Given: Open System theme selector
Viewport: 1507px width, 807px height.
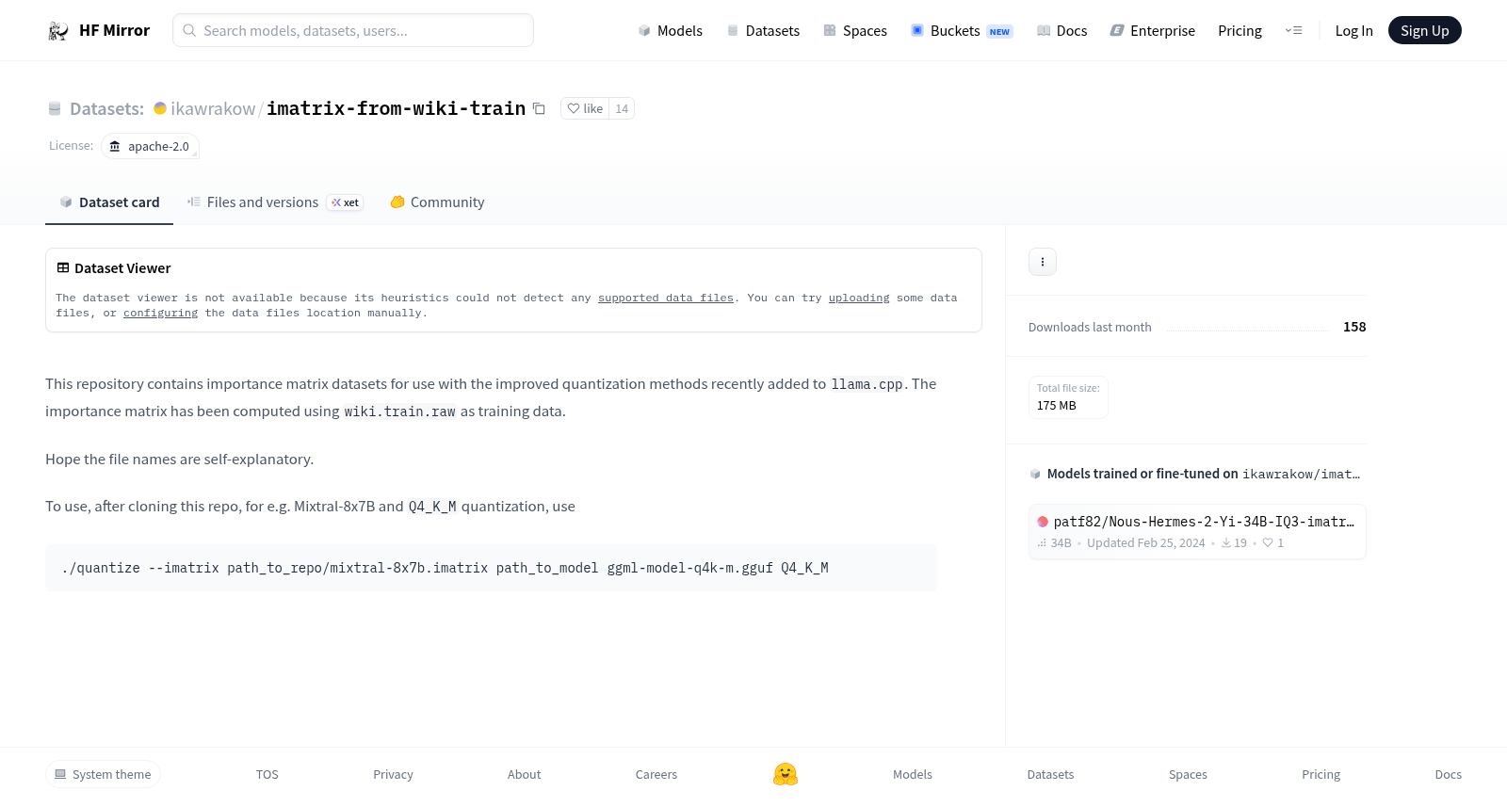Looking at the screenshot, I should tap(103, 774).
